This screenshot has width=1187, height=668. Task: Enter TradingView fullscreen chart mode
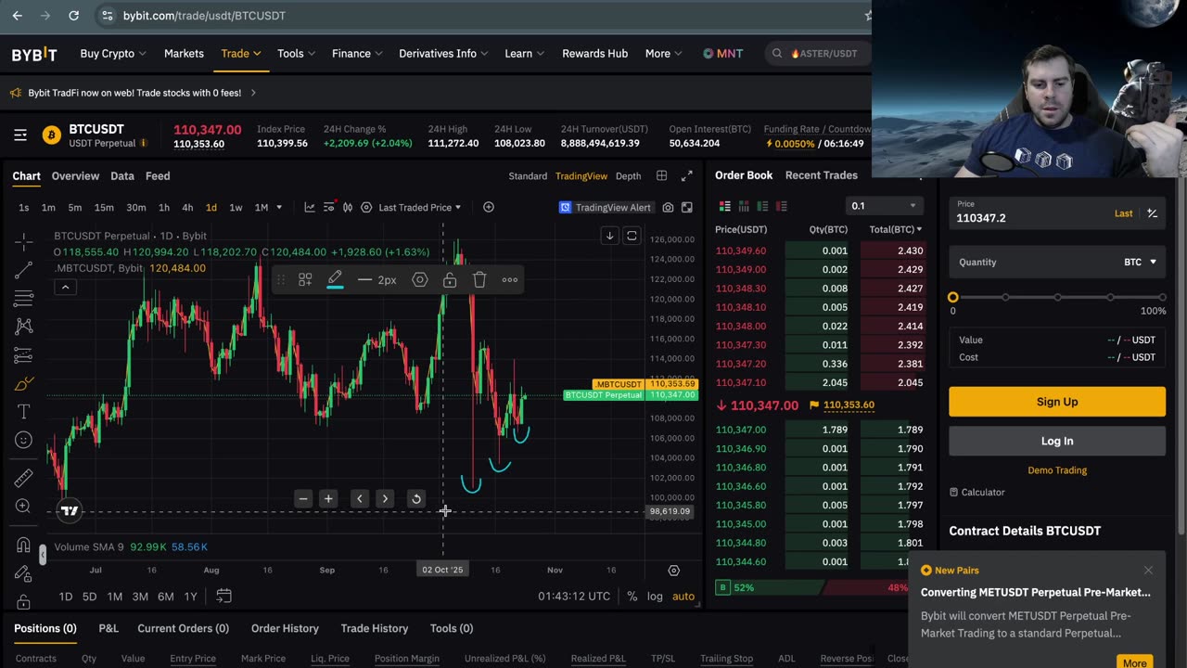point(687,208)
